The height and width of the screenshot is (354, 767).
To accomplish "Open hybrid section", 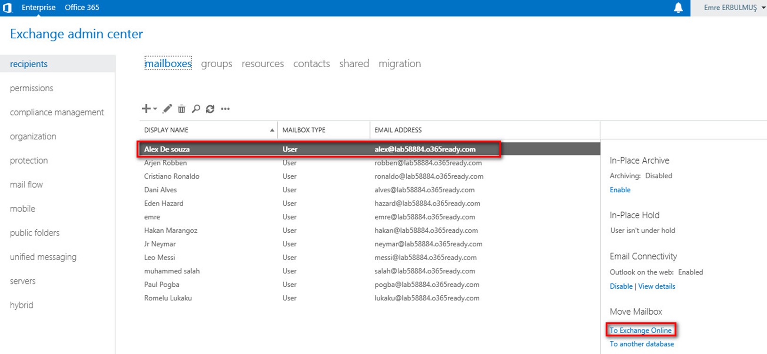I will point(22,305).
